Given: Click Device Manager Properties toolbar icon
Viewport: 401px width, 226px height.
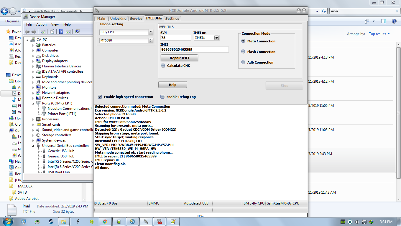Looking at the screenshot, I should pyautogui.click(x=52, y=31).
